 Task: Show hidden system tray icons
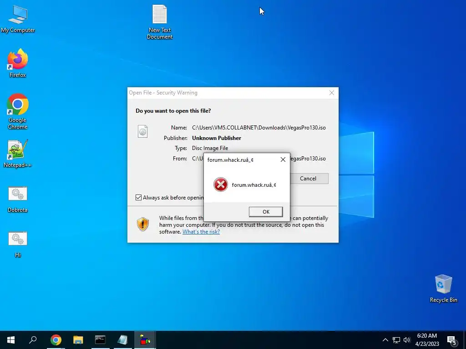(x=385, y=340)
